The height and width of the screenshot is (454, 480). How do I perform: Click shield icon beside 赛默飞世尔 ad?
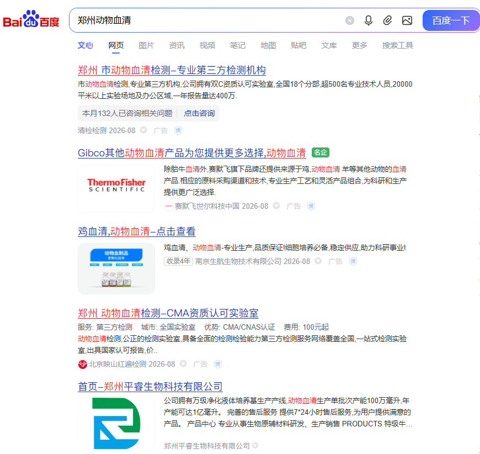311,206
